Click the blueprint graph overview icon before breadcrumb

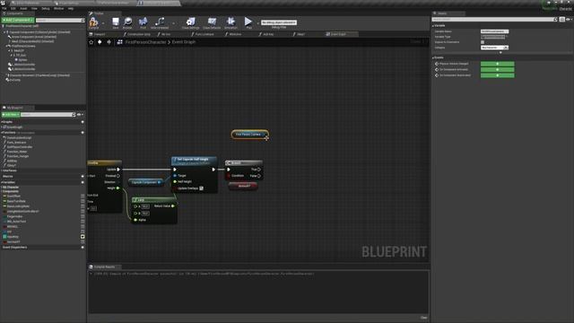[x=119, y=42]
